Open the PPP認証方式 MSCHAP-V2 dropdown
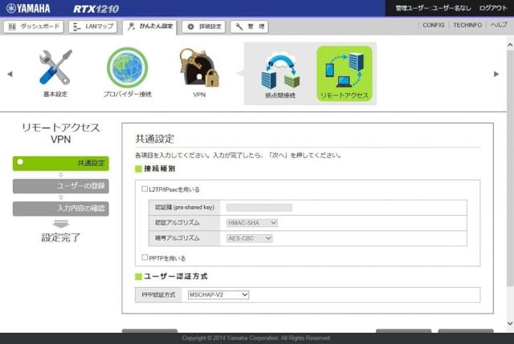The image size is (514, 344). click(218, 295)
